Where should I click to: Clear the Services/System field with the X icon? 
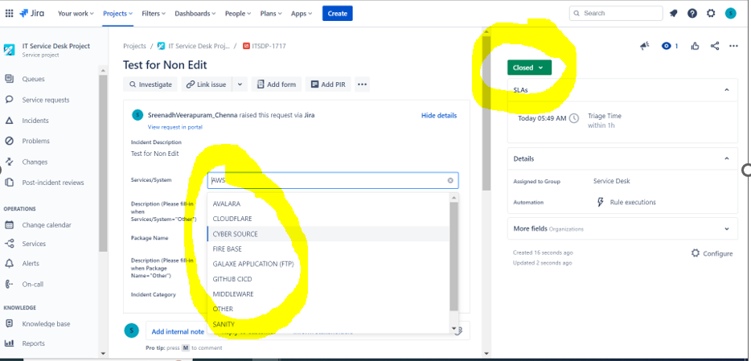[450, 180]
